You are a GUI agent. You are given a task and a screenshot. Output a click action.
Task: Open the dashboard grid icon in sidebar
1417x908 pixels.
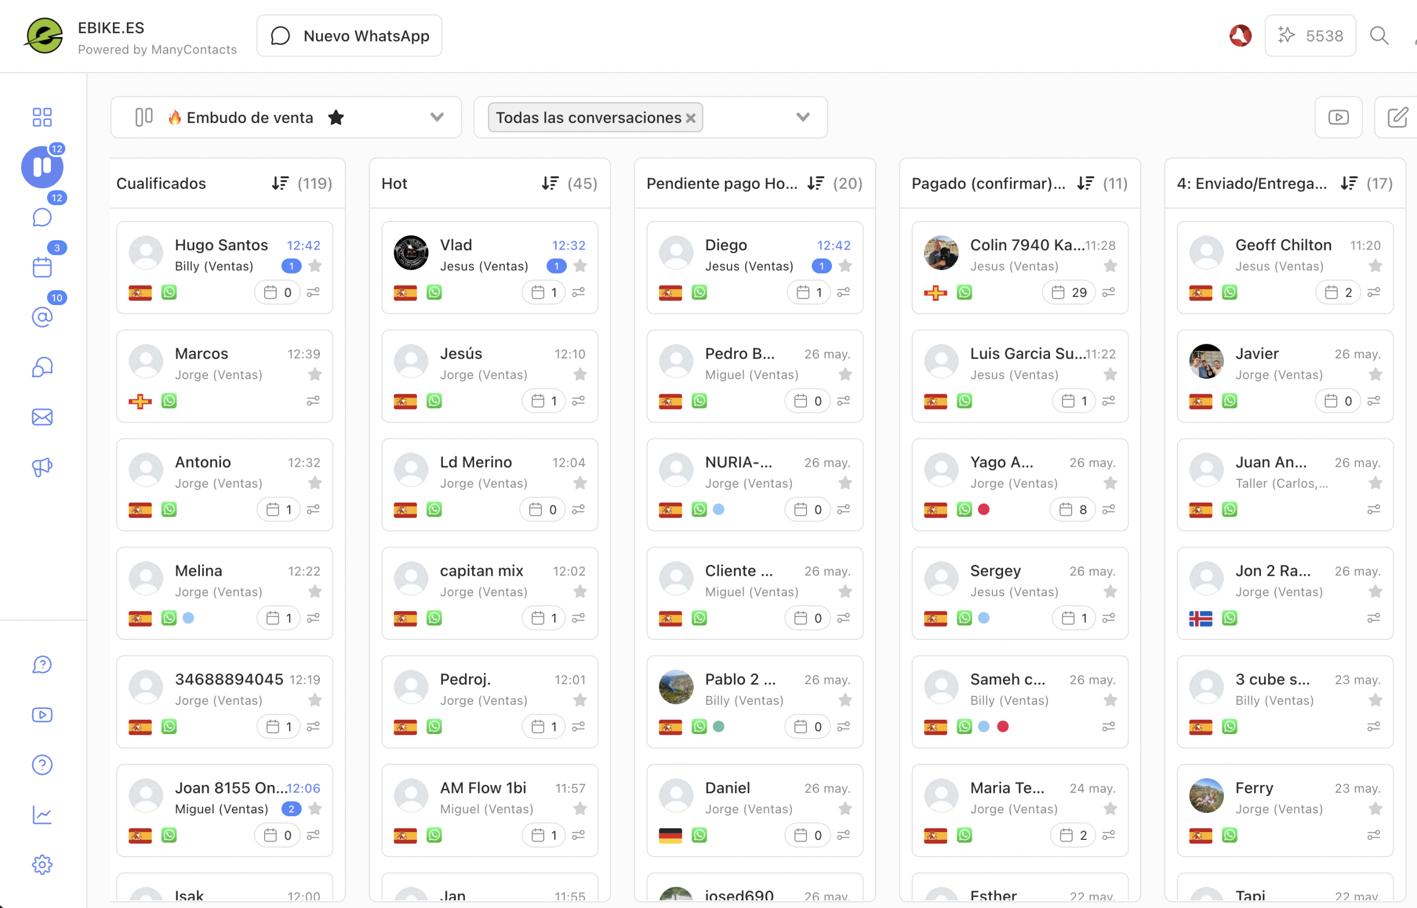(42, 117)
